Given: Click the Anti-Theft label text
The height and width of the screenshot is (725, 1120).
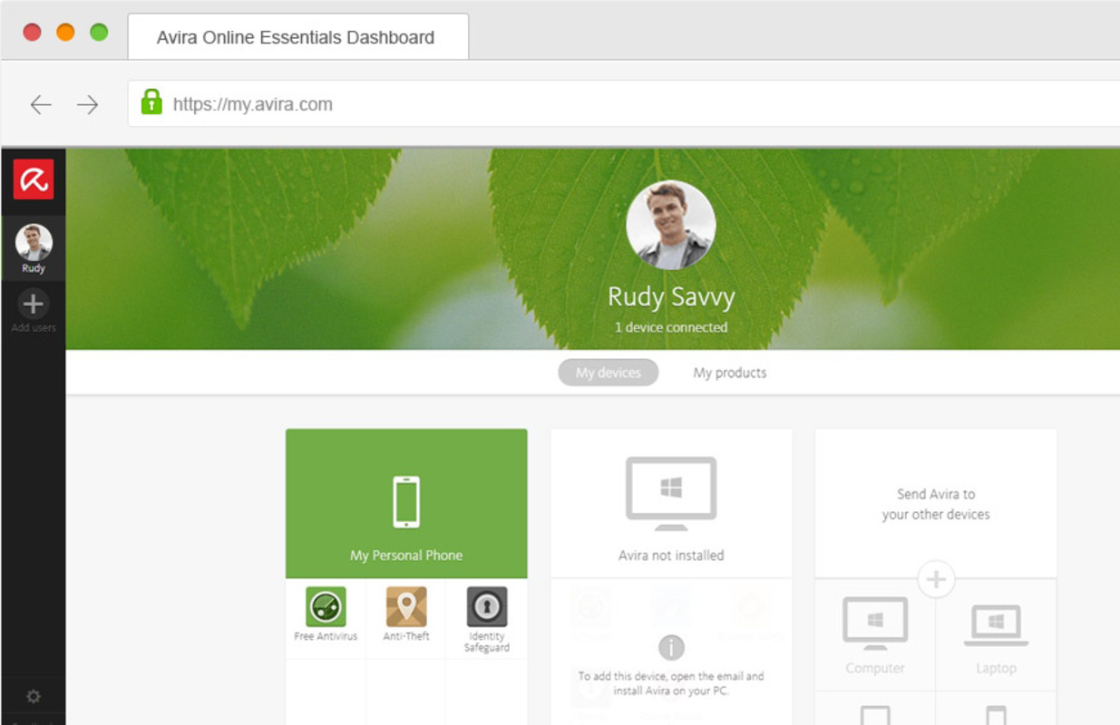Looking at the screenshot, I should (406, 636).
